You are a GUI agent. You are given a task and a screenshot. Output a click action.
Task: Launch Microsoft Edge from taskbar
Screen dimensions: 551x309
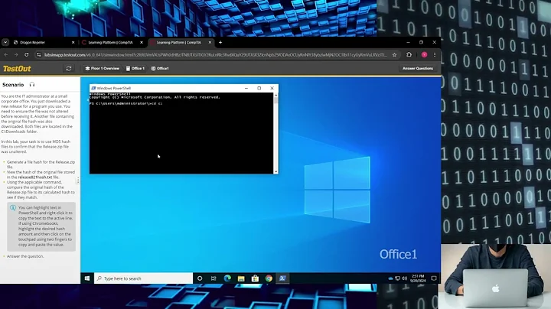coord(227,278)
